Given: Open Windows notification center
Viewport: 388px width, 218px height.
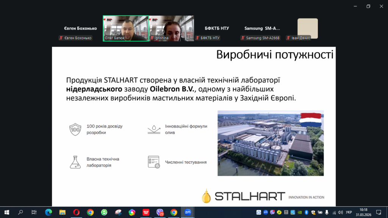Looking at the screenshot, I should click(378, 212).
